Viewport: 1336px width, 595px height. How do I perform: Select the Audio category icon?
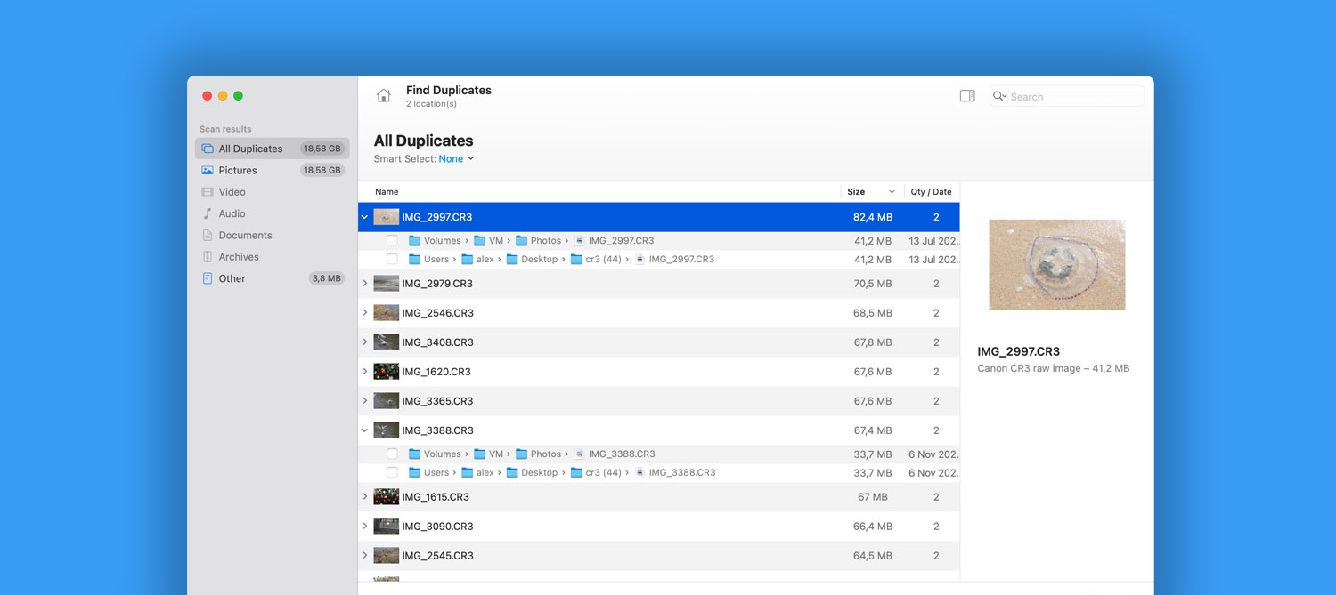pos(208,213)
